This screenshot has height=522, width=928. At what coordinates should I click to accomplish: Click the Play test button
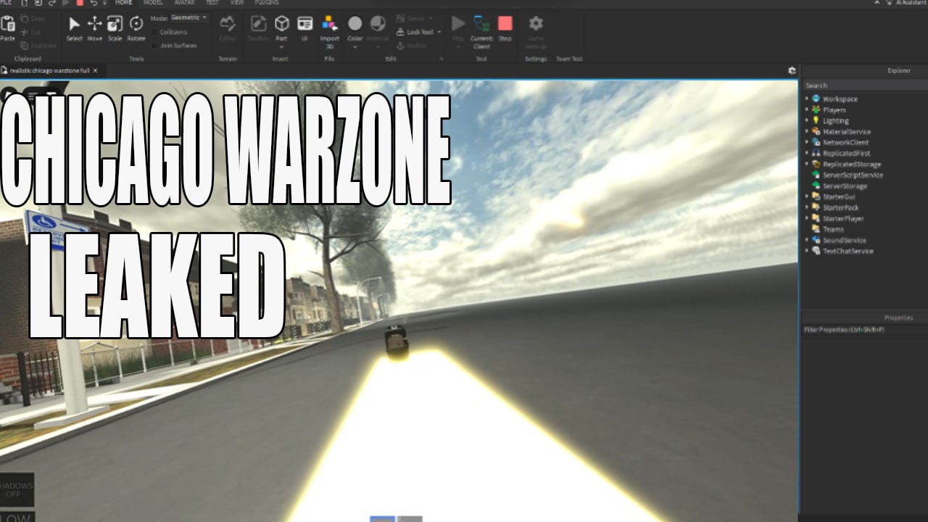pyautogui.click(x=458, y=23)
